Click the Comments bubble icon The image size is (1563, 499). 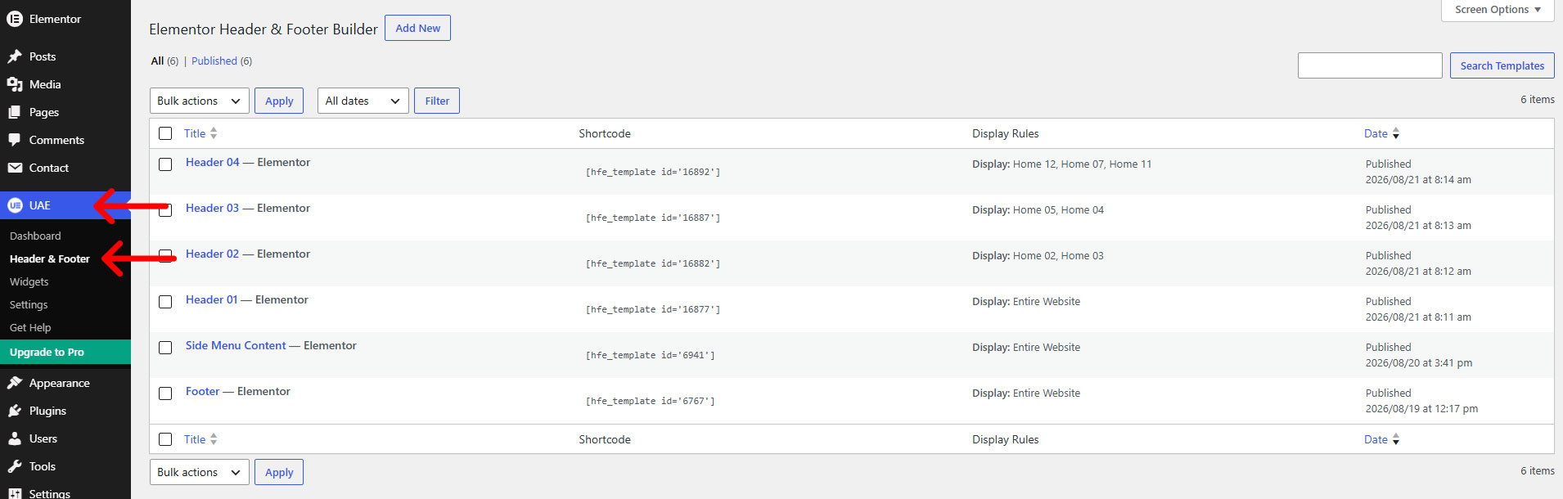pos(15,140)
